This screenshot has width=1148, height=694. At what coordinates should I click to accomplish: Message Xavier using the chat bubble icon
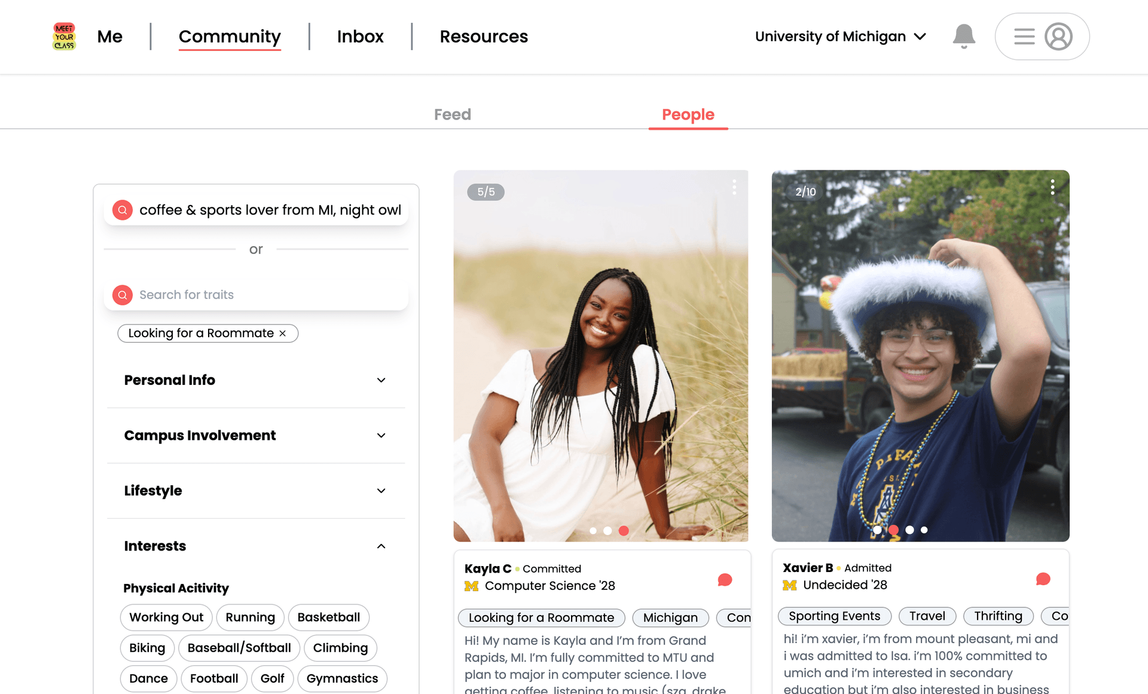pyautogui.click(x=1044, y=577)
